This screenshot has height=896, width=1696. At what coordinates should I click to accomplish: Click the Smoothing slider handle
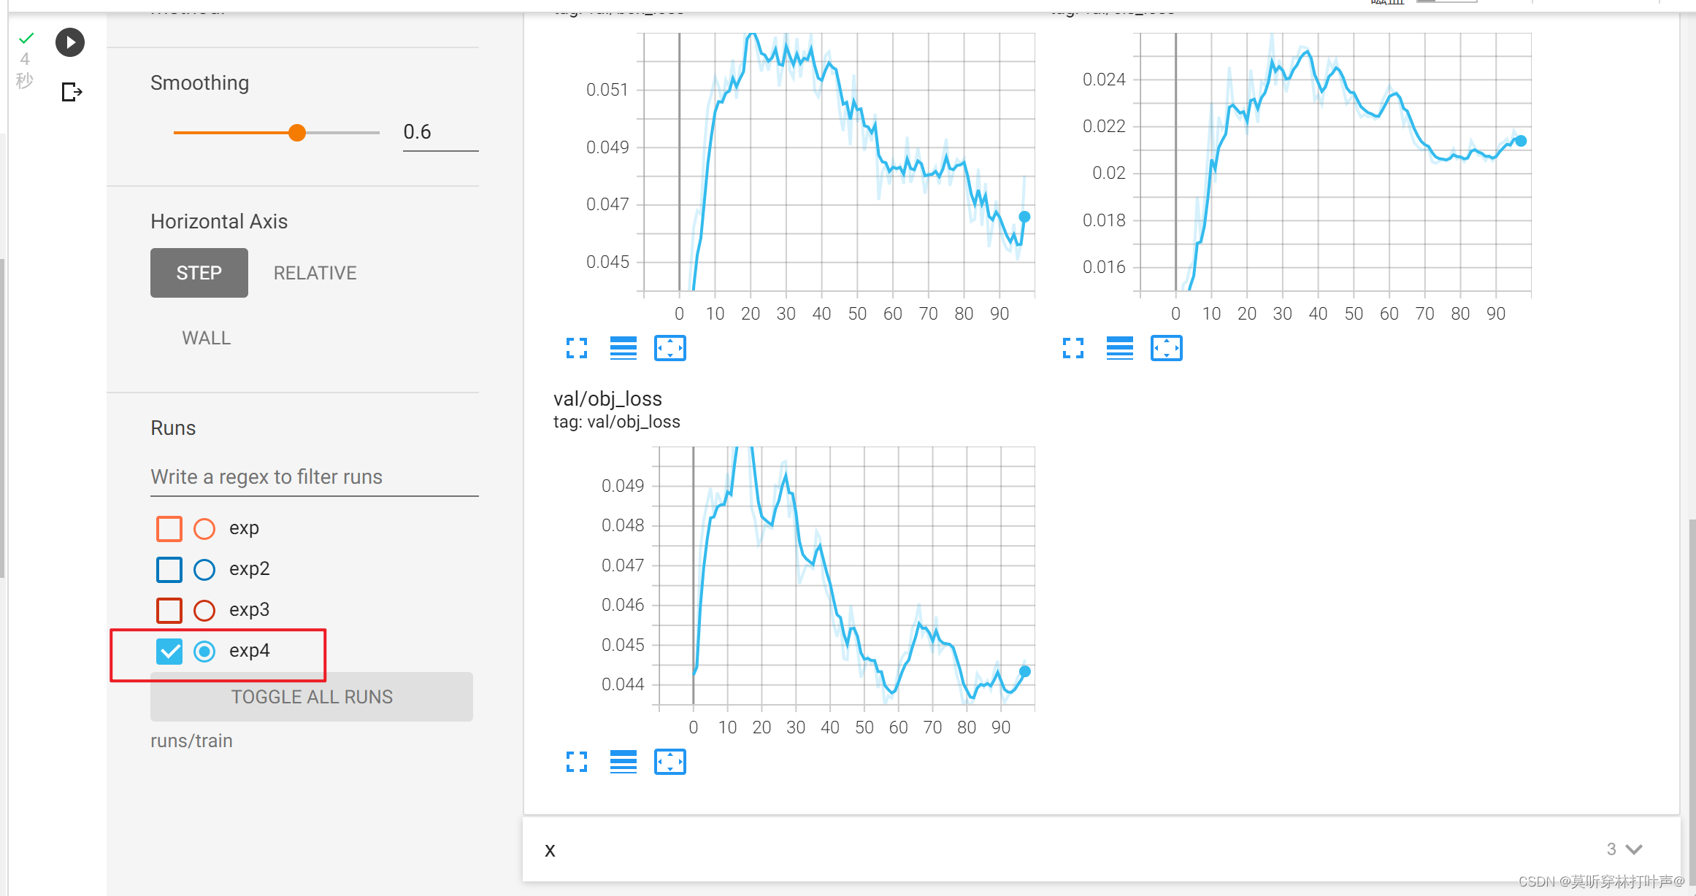click(x=296, y=133)
